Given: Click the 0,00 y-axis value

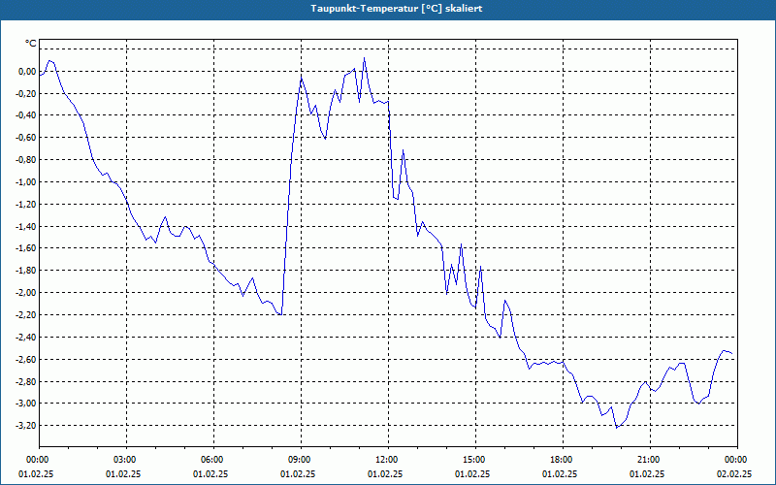Looking at the screenshot, I should point(27,71).
